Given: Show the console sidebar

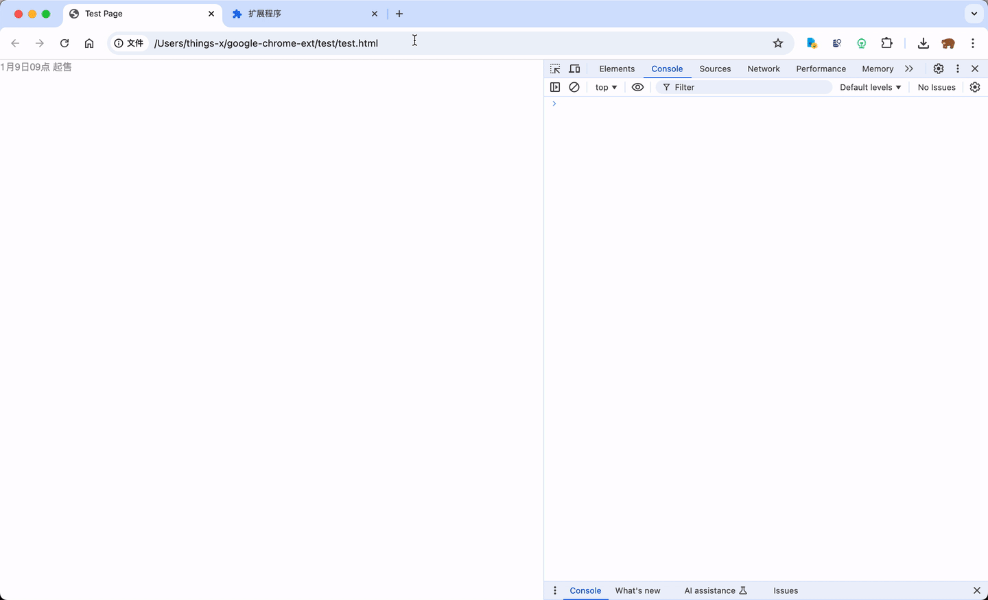Looking at the screenshot, I should click(555, 87).
